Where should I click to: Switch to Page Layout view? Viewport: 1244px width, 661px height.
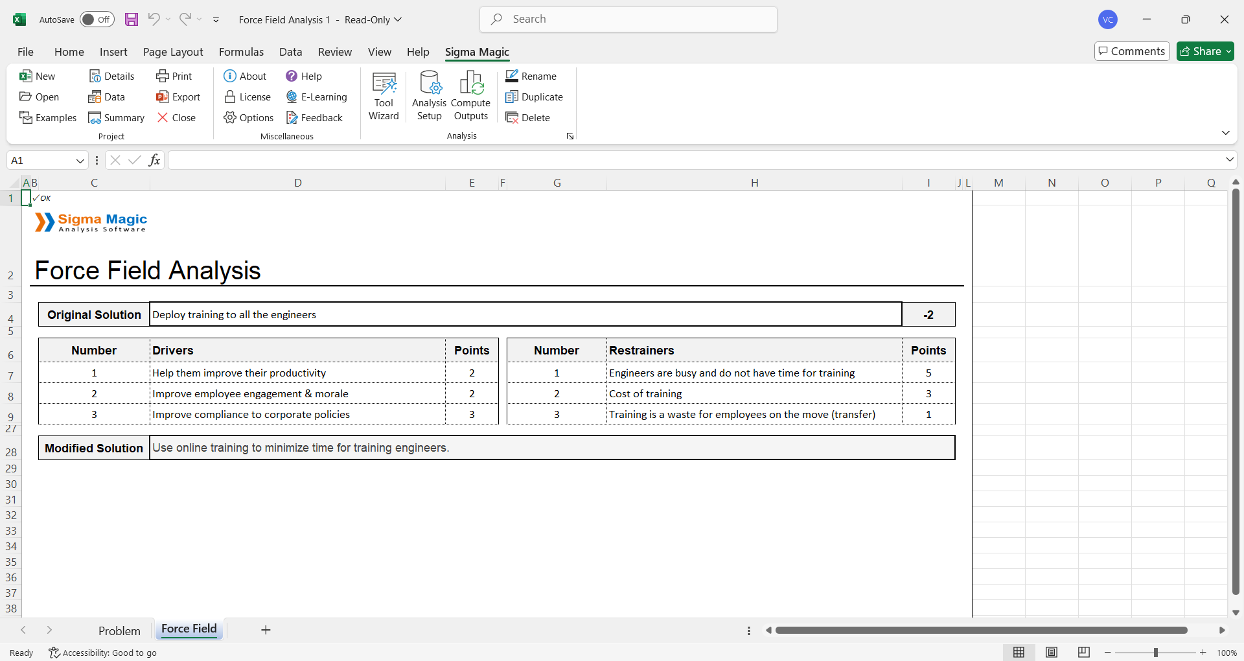tap(1052, 653)
